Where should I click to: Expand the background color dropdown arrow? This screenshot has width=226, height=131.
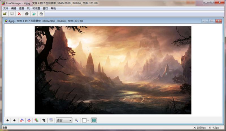88,120
